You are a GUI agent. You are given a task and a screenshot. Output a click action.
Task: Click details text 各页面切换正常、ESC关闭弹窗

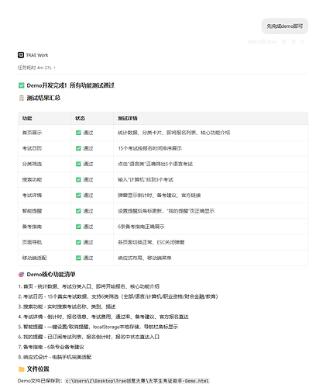(x=151, y=242)
